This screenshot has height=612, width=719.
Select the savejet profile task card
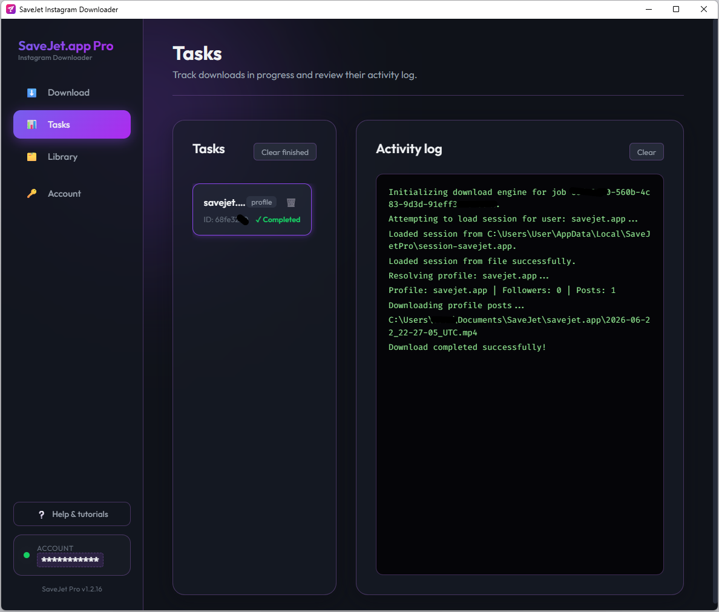252,209
